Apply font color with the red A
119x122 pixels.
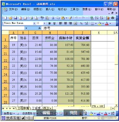107,23
